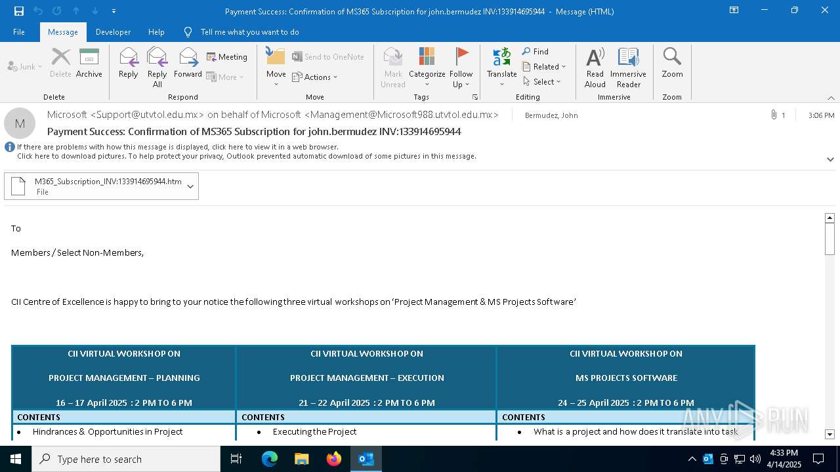
Task: Open the Customize Quick Access Toolbar dropdown
Action: coord(114,10)
